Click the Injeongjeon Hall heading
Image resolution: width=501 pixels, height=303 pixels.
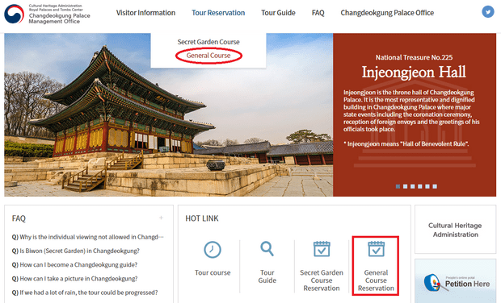414,72
